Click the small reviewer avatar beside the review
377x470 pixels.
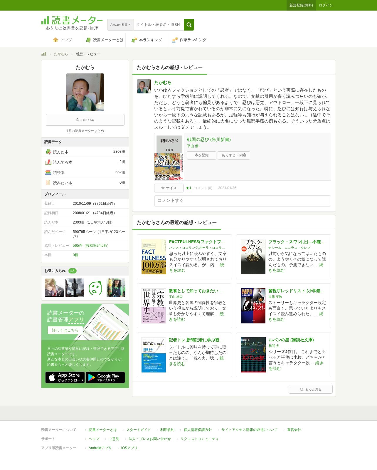coord(144,86)
